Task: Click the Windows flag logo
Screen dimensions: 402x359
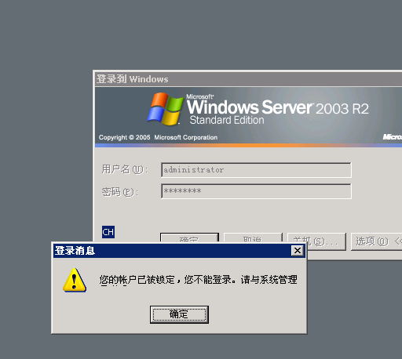Action: pyautogui.click(x=165, y=109)
